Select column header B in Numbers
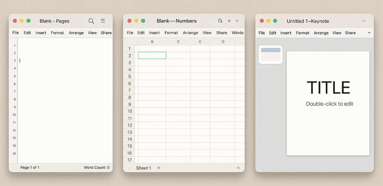 (152, 42)
